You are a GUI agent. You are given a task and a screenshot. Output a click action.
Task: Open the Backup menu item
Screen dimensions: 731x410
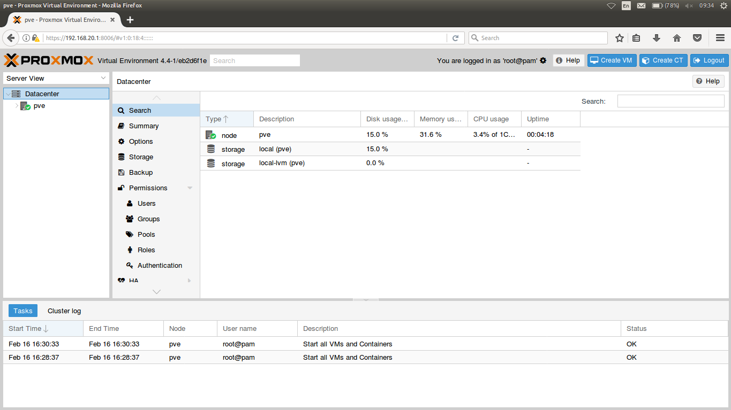pos(156,172)
